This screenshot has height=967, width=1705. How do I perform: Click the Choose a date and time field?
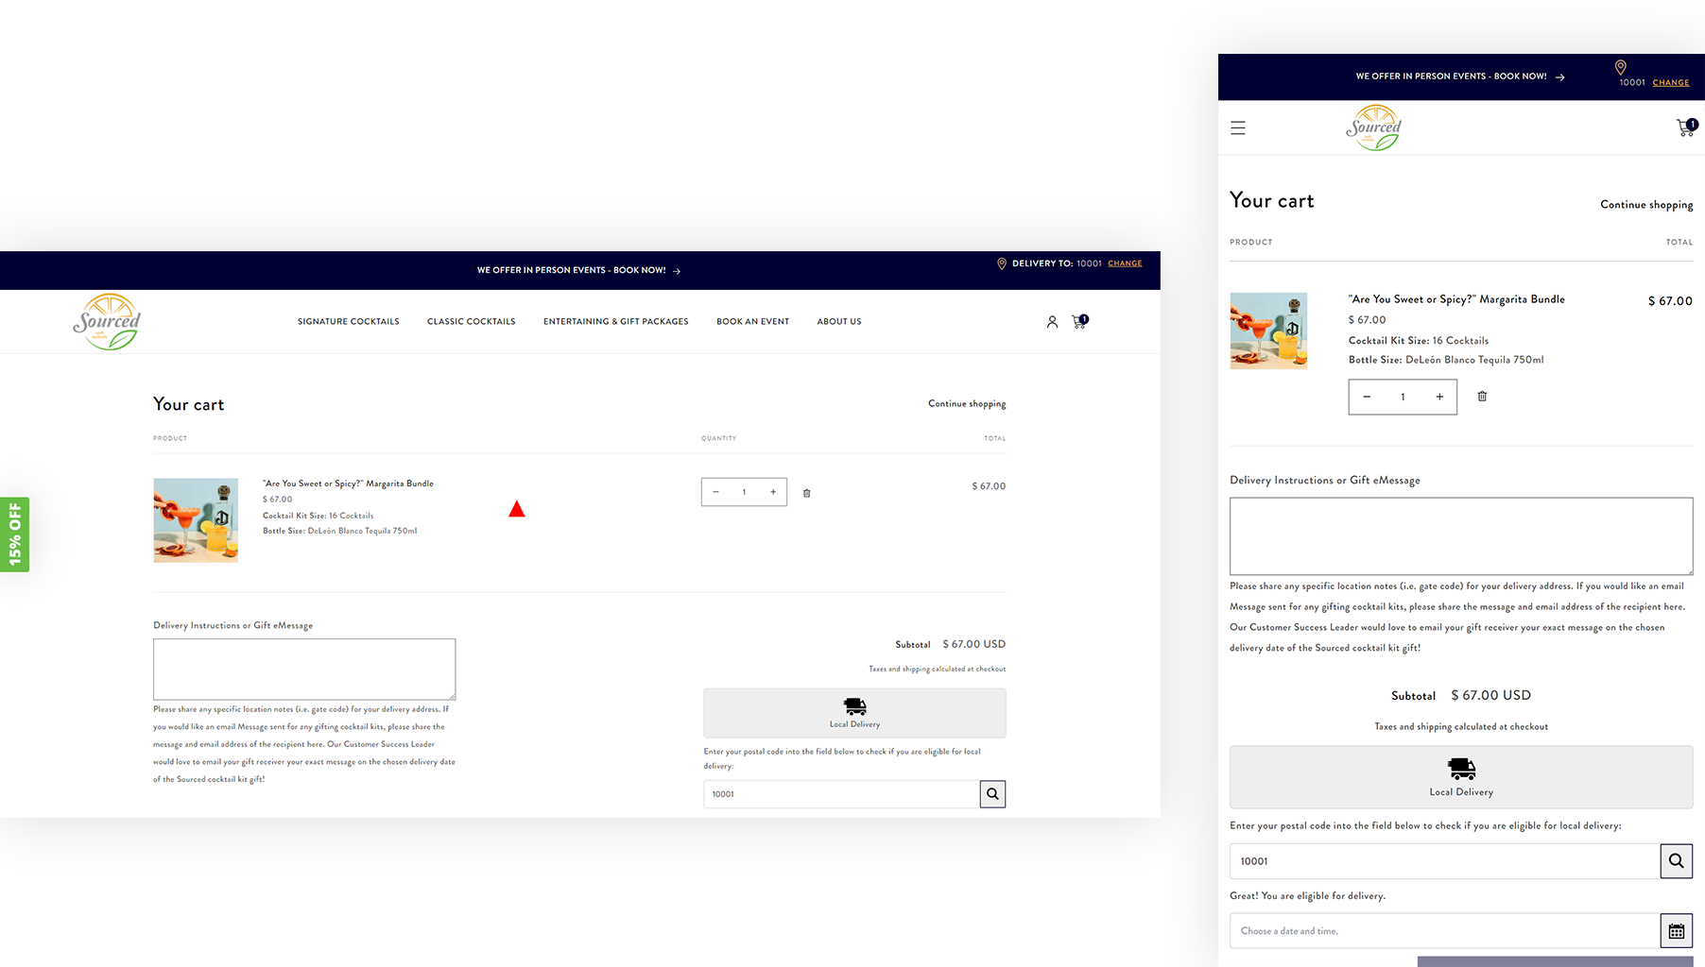click(x=1444, y=931)
